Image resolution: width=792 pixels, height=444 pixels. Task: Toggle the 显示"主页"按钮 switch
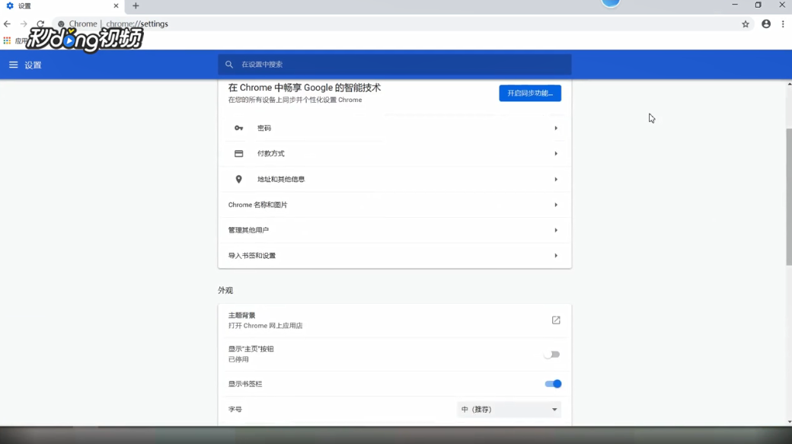tap(552, 355)
